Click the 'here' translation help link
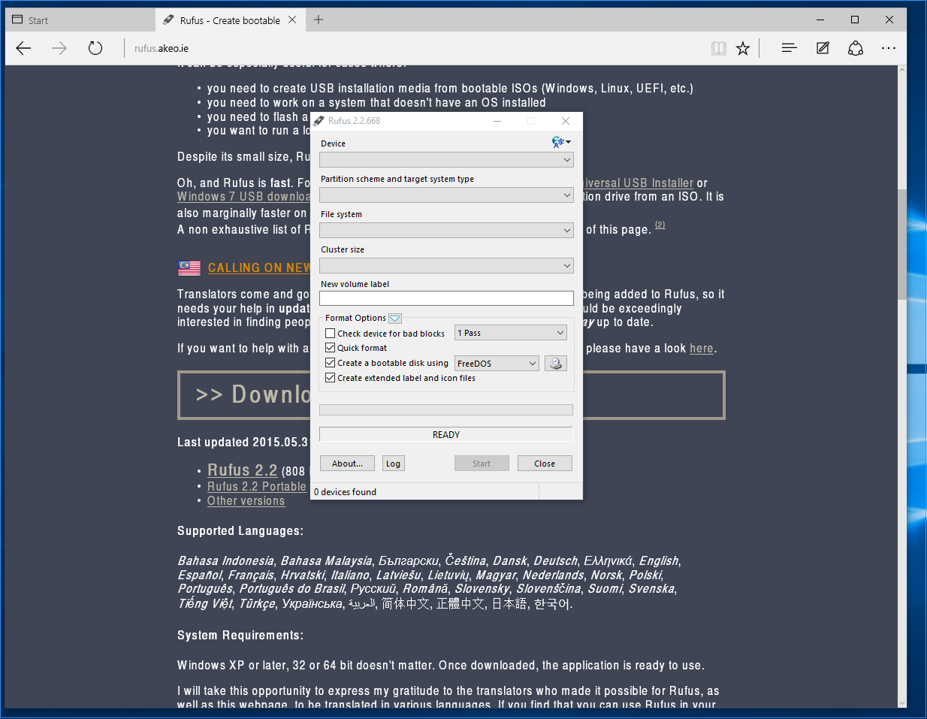This screenshot has height=719, width=927. point(702,349)
